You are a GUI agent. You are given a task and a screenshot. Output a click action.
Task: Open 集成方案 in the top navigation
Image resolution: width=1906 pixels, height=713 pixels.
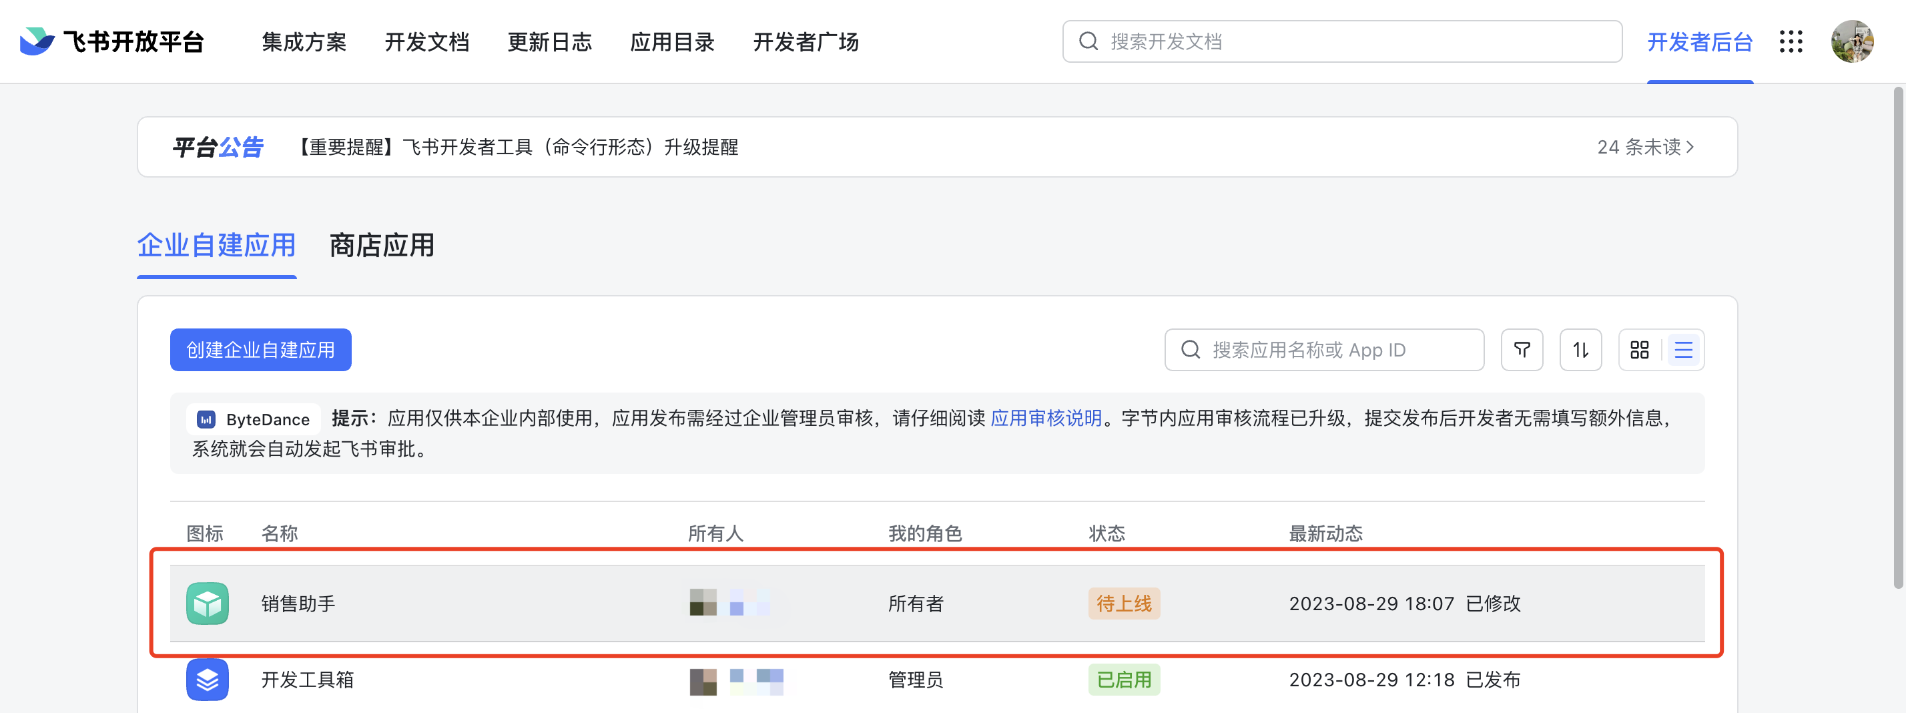(304, 41)
